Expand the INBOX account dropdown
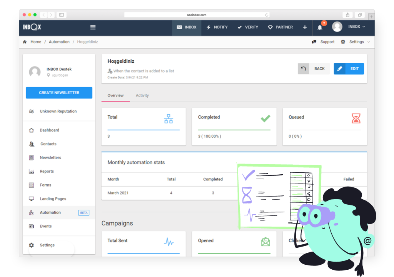 pyautogui.click(x=357, y=27)
